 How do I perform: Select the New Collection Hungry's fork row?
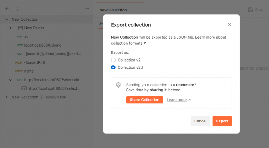click(47, 97)
